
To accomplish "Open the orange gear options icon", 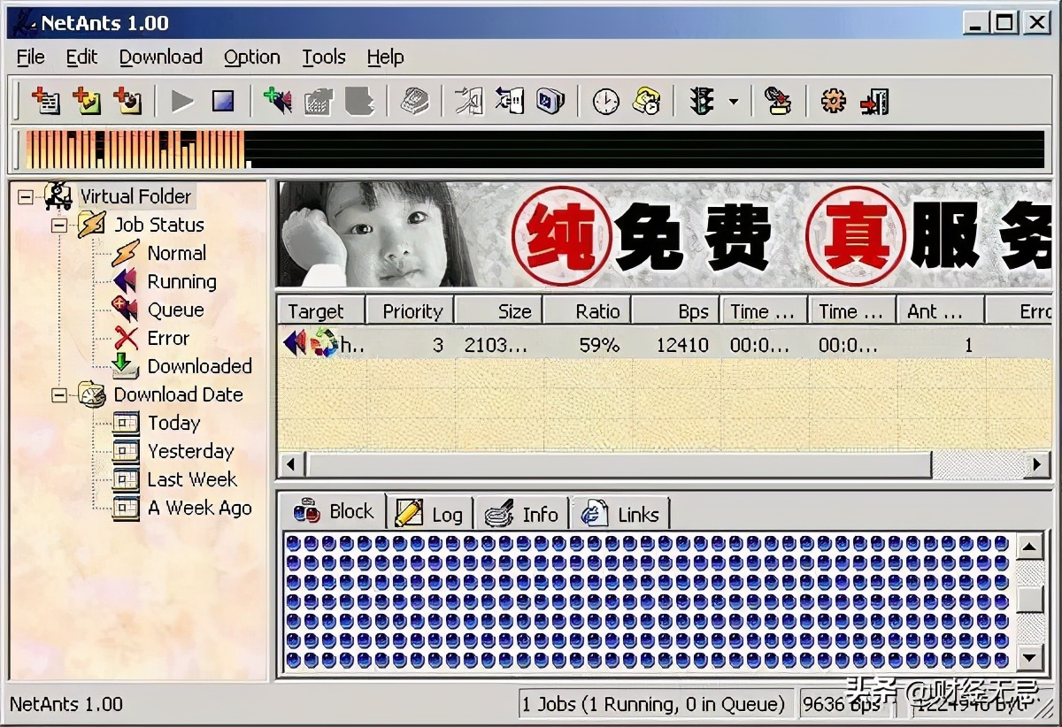I will [833, 102].
